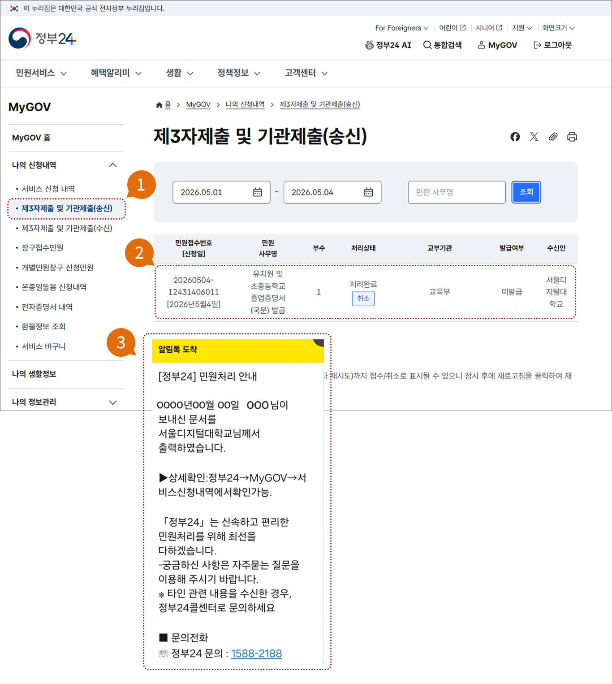Click end date field 2026.05.04

click(x=332, y=192)
